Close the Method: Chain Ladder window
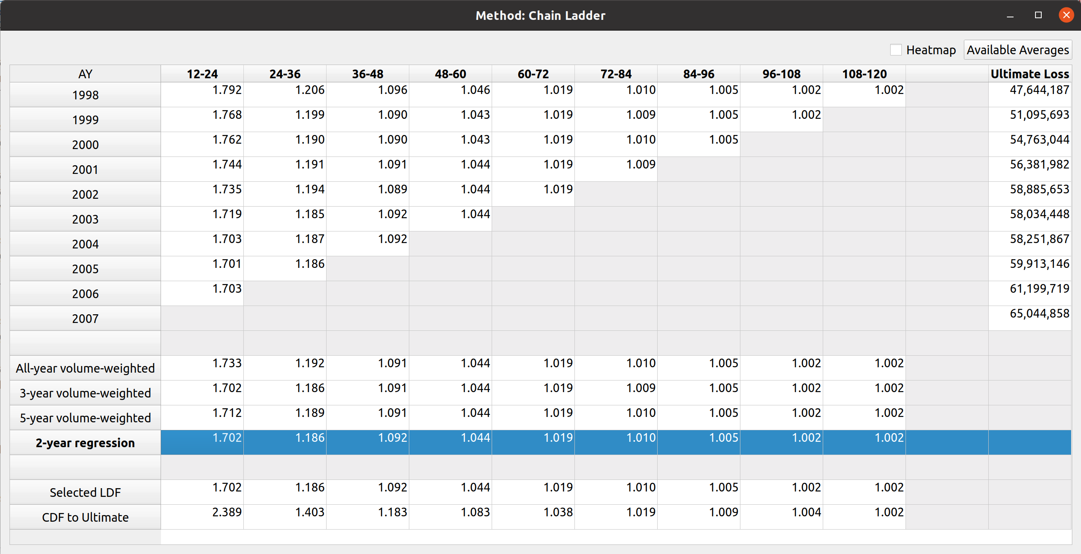This screenshot has height=554, width=1081. [1067, 16]
